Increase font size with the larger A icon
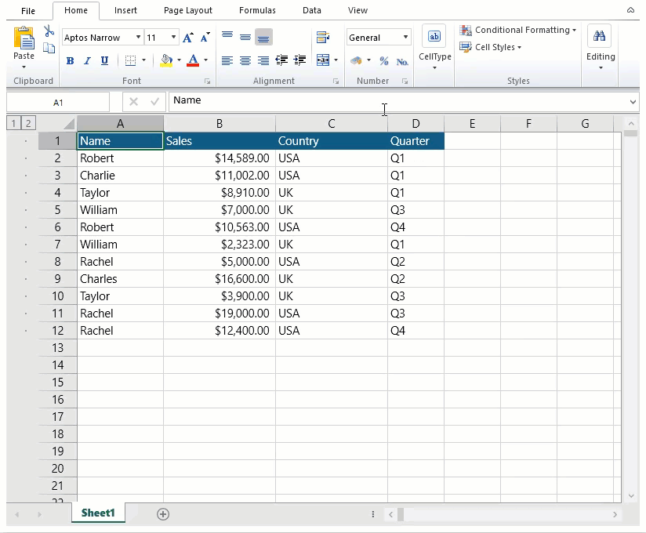 (x=188, y=38)
